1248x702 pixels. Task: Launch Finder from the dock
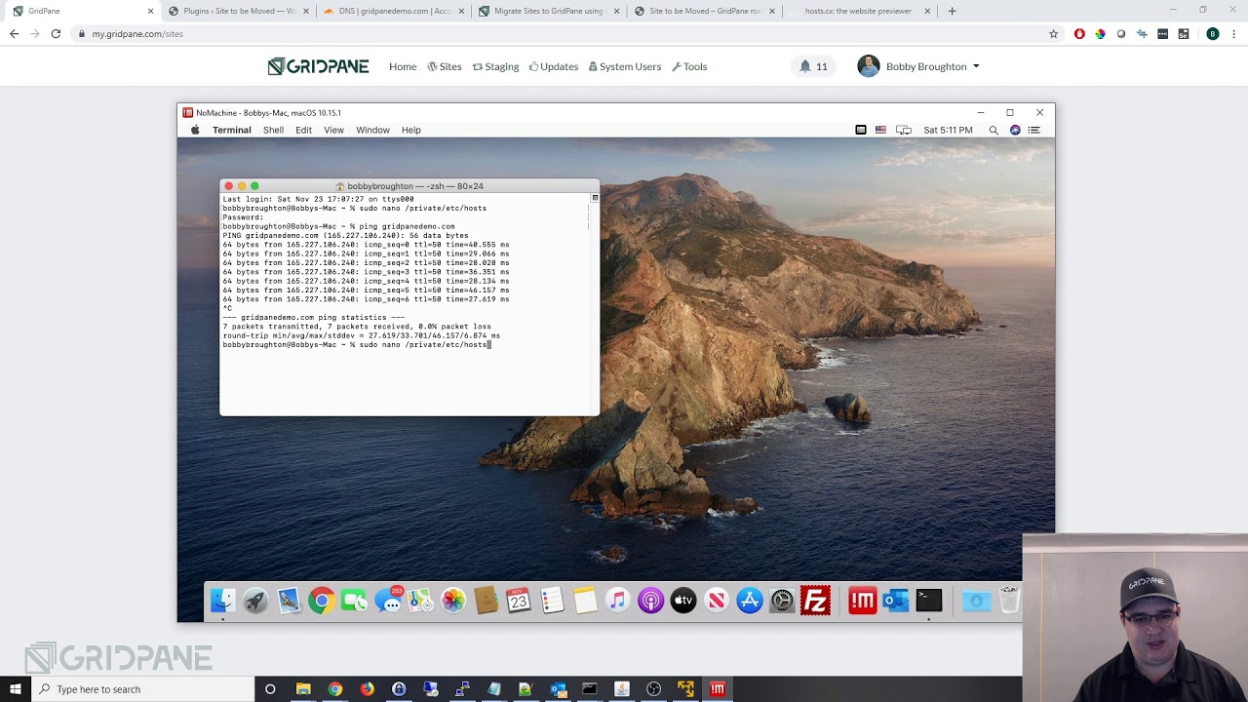coord(222,601)
